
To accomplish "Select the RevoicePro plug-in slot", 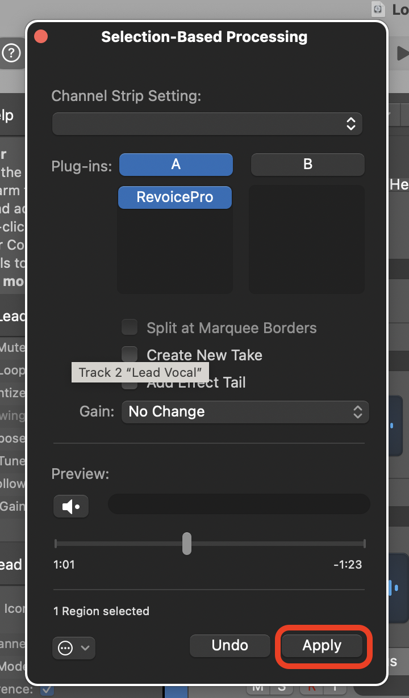I will [x=175, y=197].
